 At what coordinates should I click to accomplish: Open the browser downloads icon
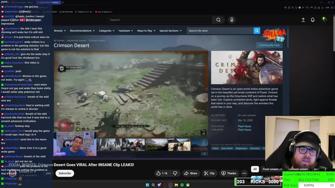click(x=322, y=8)
